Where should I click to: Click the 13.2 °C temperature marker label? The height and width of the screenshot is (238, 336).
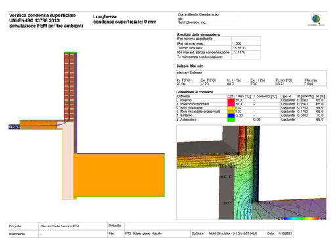click(14, 127)
